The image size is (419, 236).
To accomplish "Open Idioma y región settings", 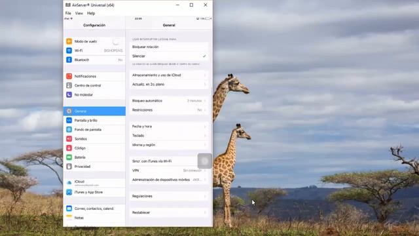I will (169, 145).
